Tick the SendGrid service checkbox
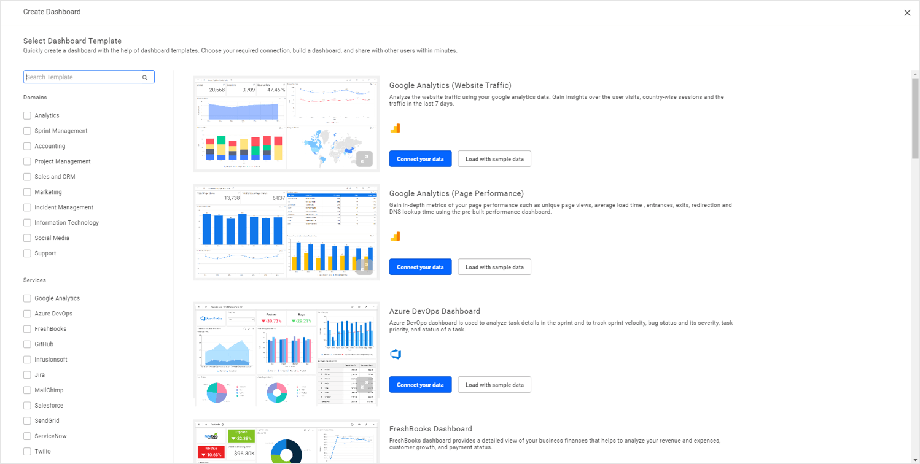The height and width of the screenshot is (464, 920). coord(27,421)
